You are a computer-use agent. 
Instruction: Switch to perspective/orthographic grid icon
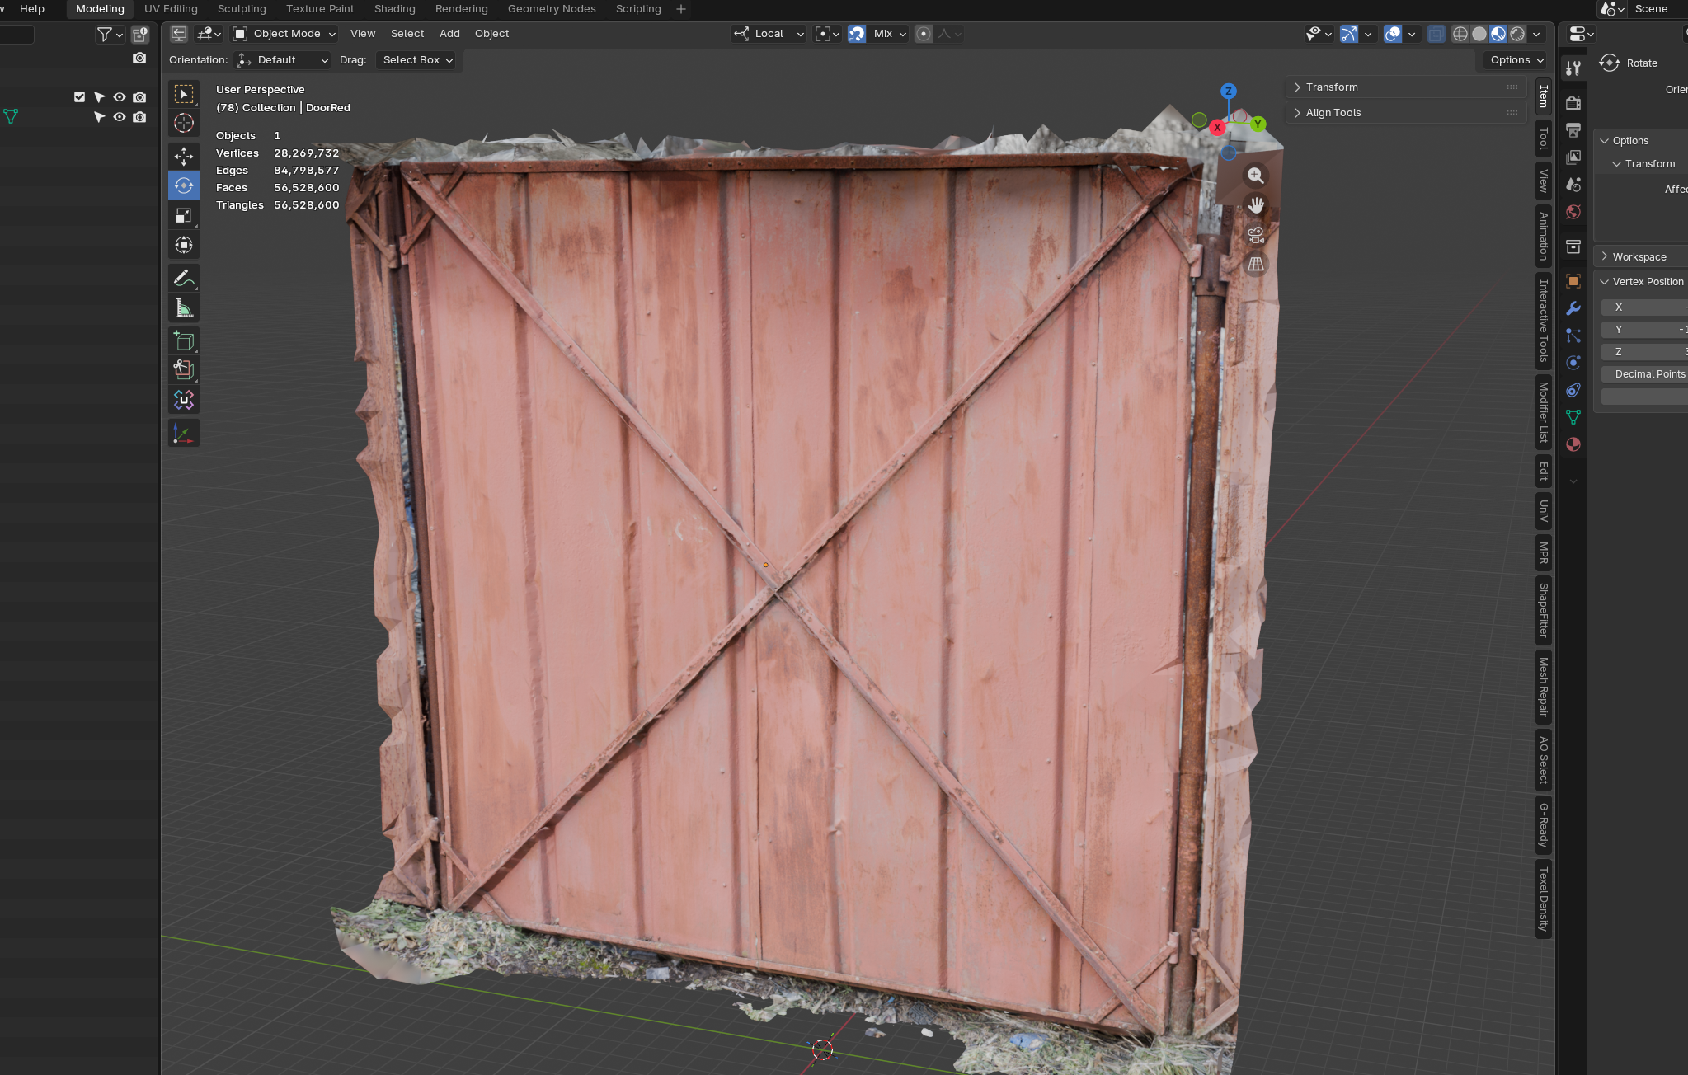pyautogui.click(x=1255, y=265)
